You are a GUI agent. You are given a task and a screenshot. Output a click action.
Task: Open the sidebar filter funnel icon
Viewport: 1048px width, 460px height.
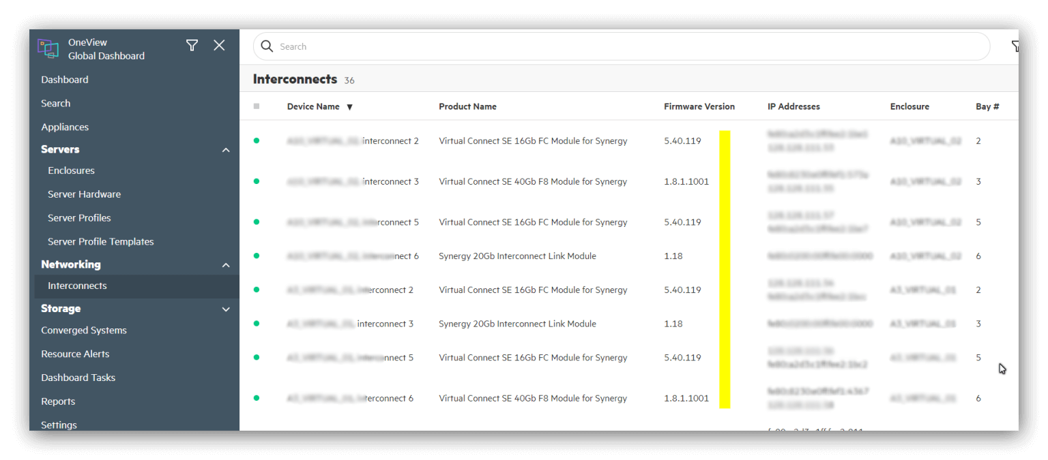point(192,45)
